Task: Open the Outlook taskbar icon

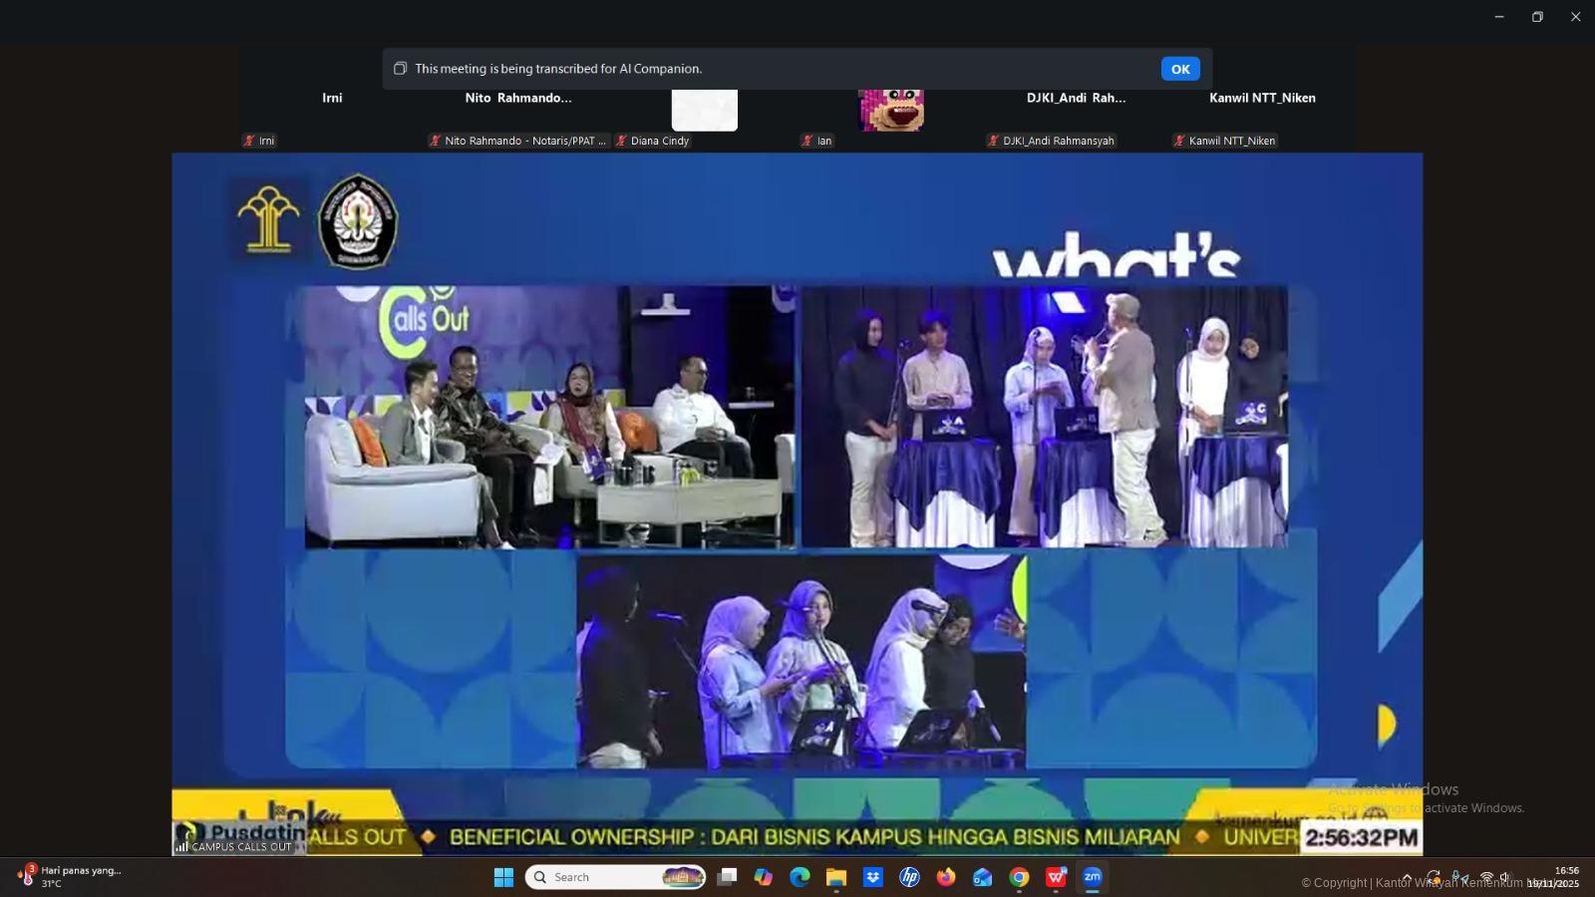Action: [983, 877]
